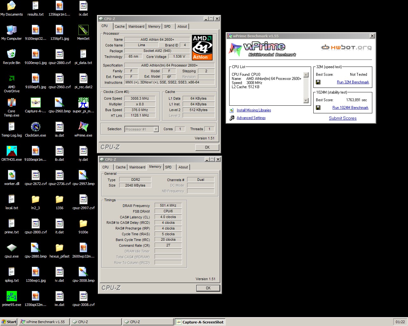Click the Advanced Settings magnifier icon

(x=232, y=118)
